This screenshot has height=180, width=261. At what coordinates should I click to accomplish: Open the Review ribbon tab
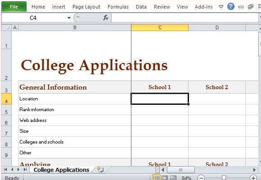(162, 7)
